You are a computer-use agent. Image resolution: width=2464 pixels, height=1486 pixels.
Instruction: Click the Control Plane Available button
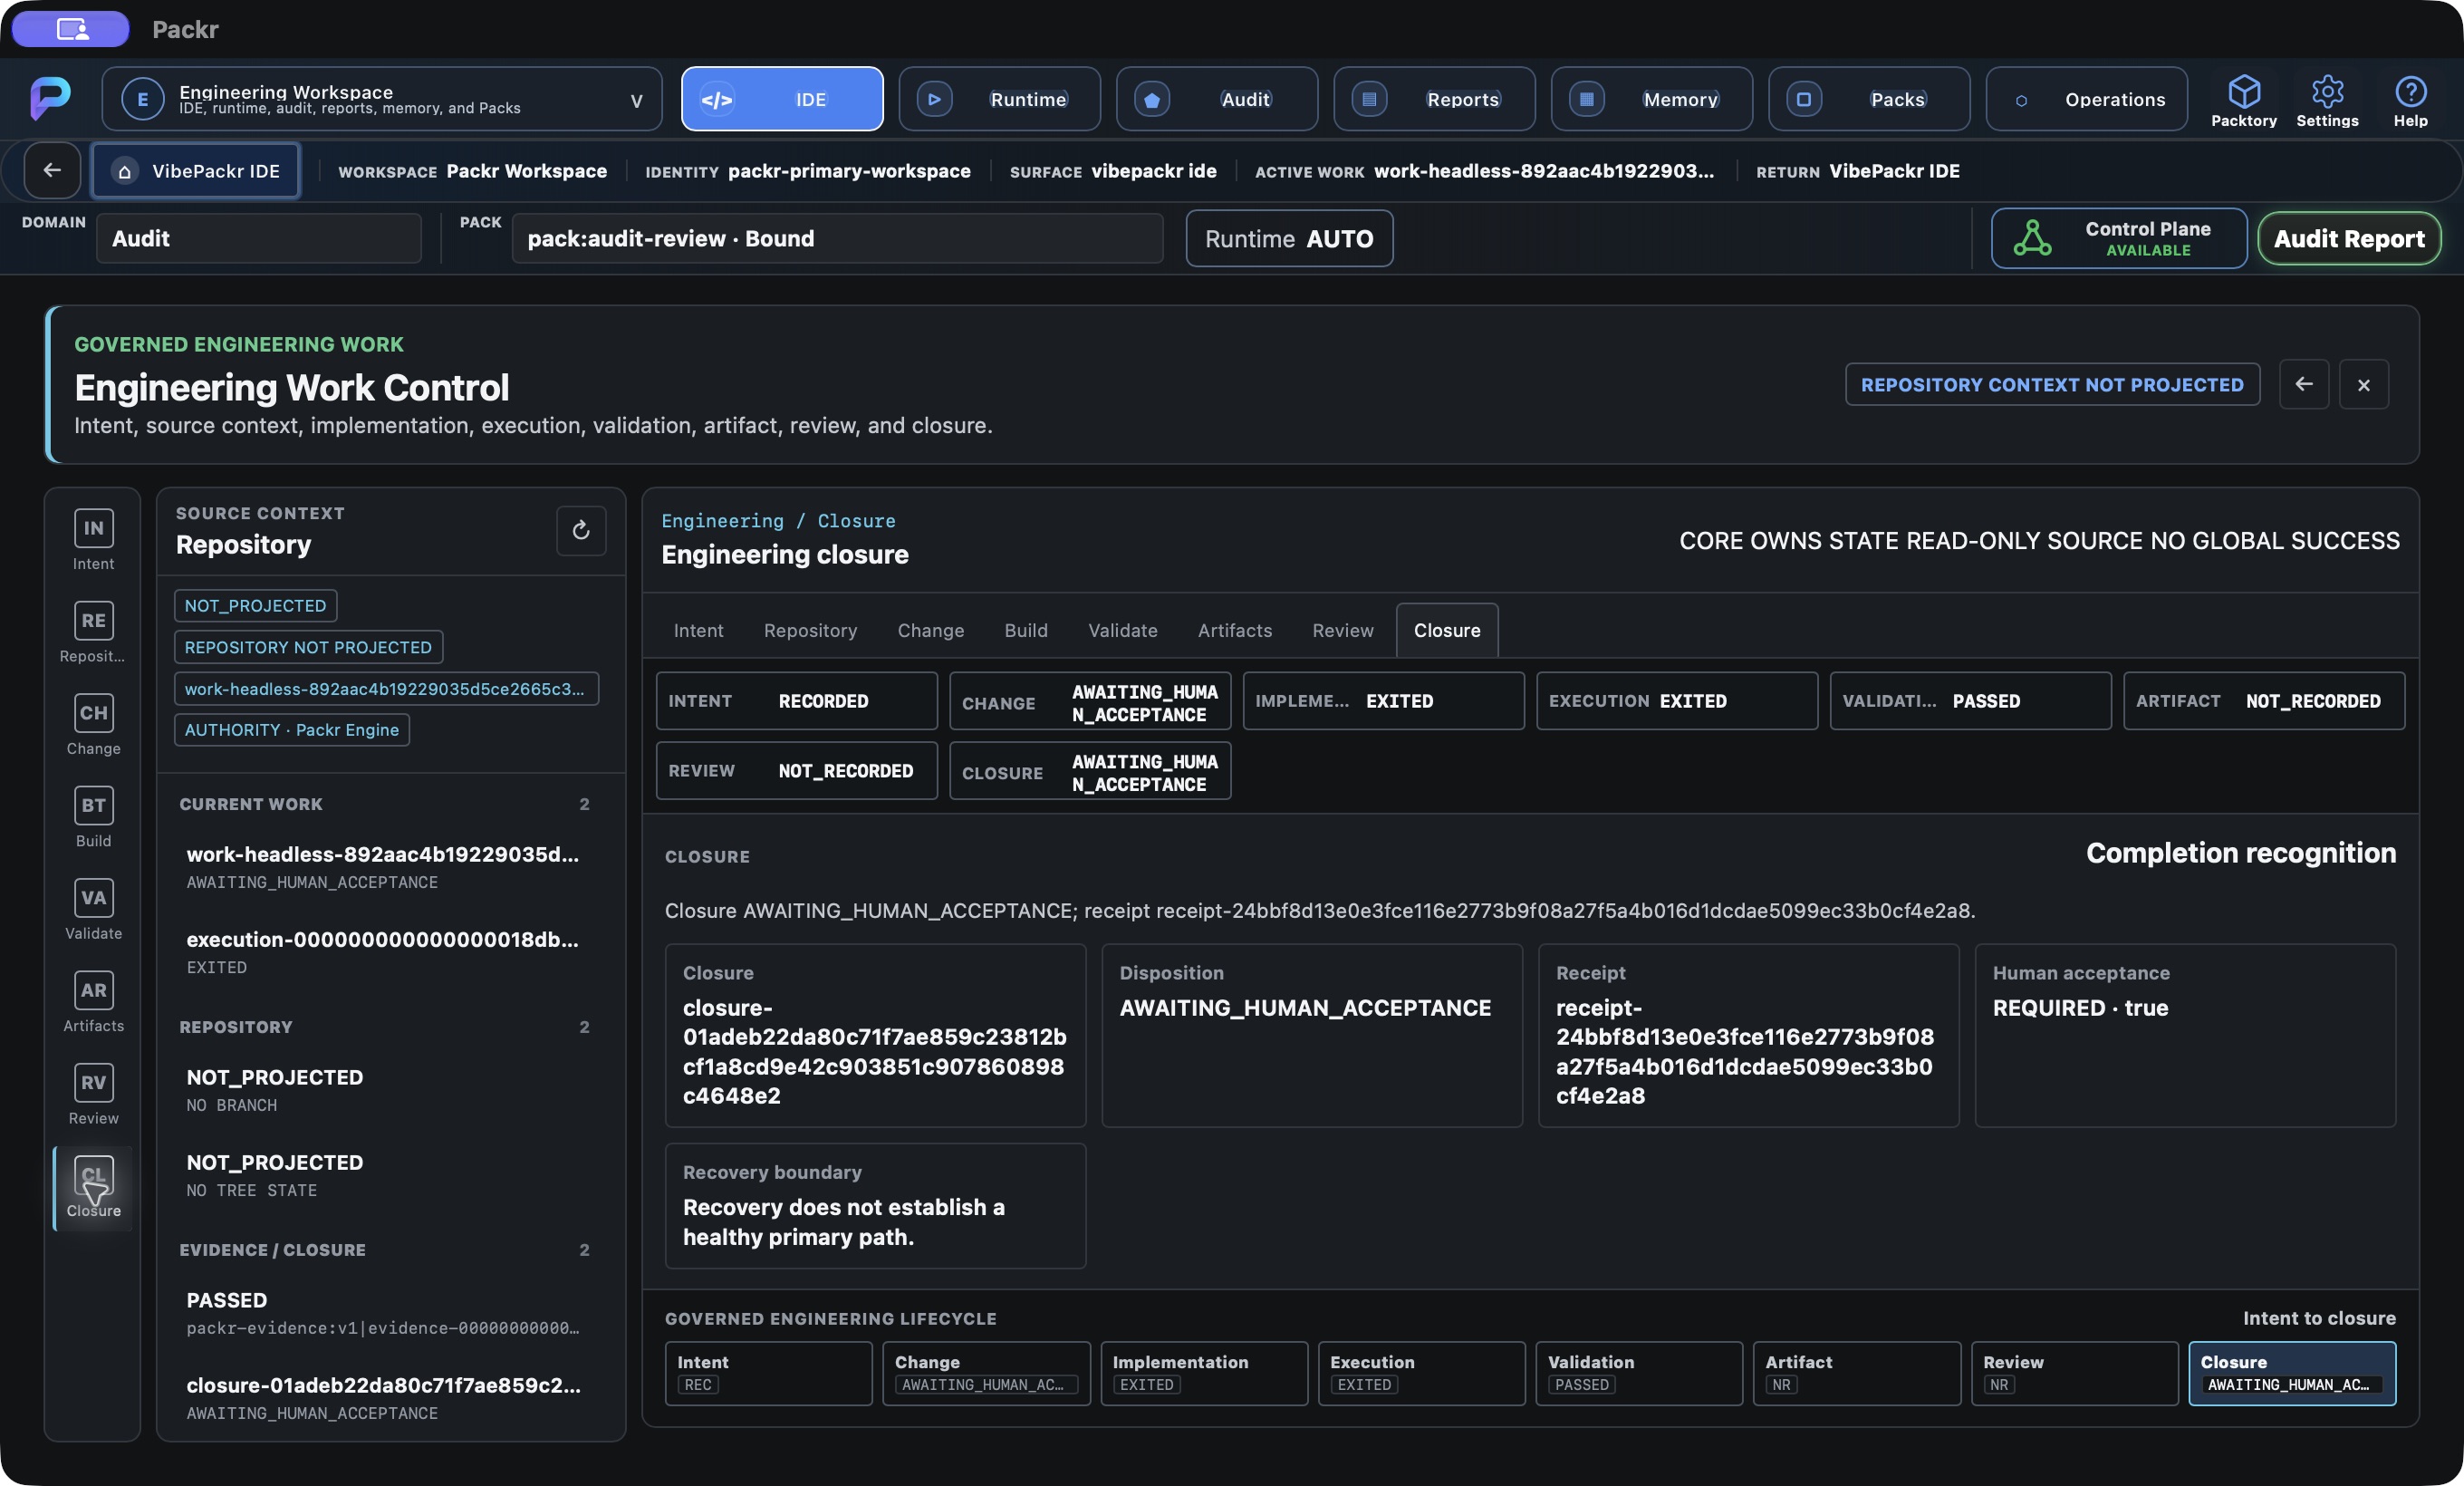click(x=2118, y=238)
